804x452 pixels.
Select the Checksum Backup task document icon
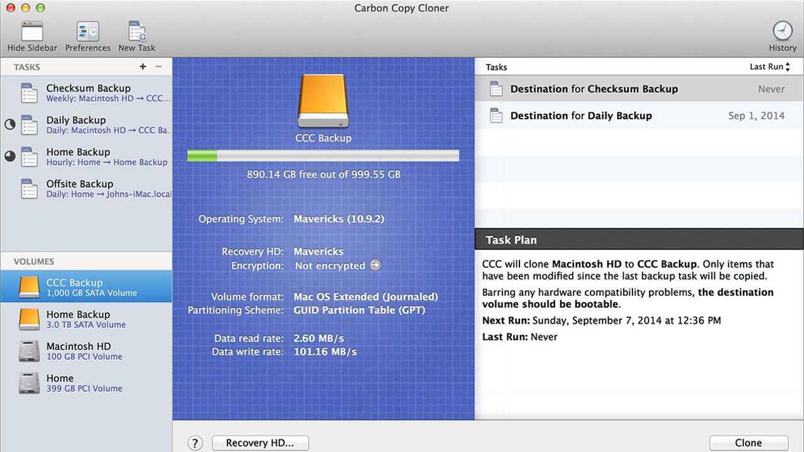point(29,93)
